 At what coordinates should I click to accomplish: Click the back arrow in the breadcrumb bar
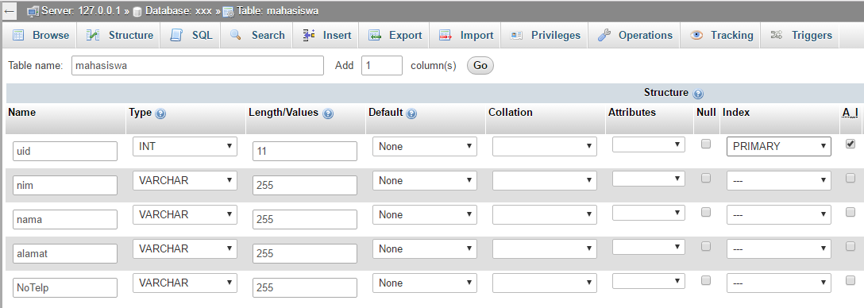coord(10,11)
